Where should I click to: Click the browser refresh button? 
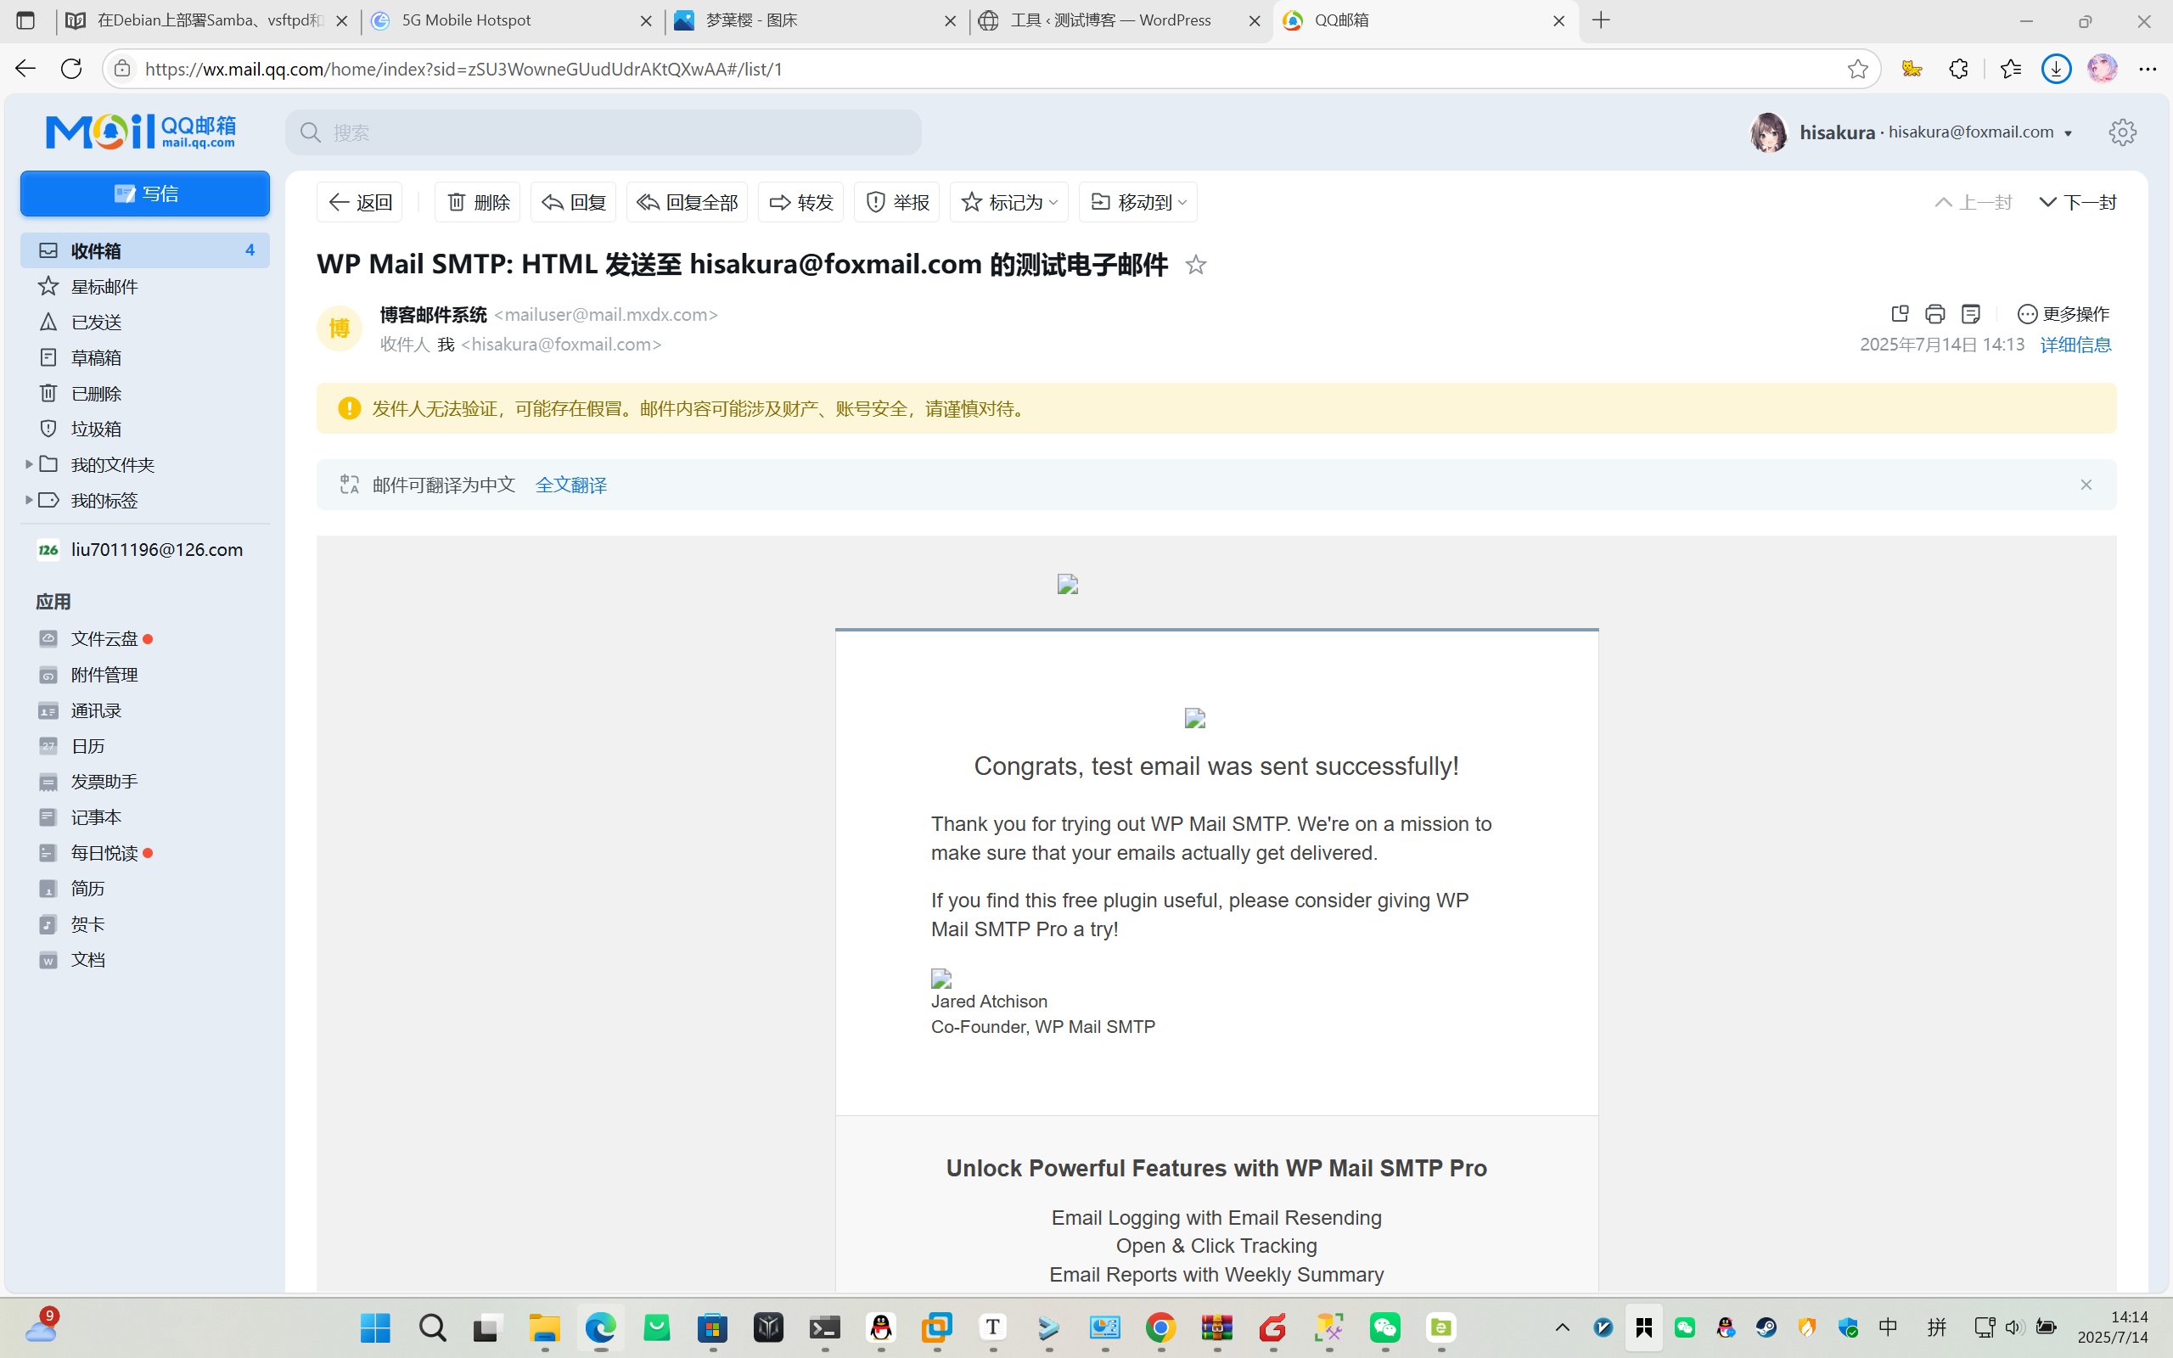coord(71,68)
